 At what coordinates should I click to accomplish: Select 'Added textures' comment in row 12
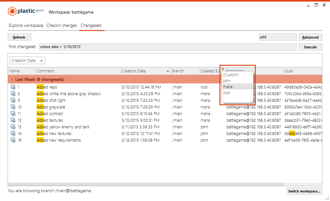click(x=50, y=120)
